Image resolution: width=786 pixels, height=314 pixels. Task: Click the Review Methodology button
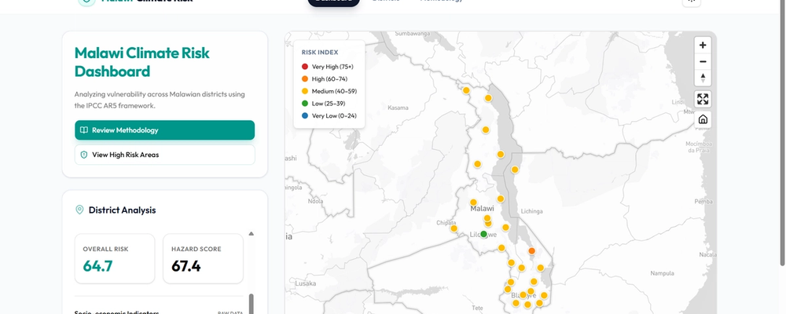[164, 130]
